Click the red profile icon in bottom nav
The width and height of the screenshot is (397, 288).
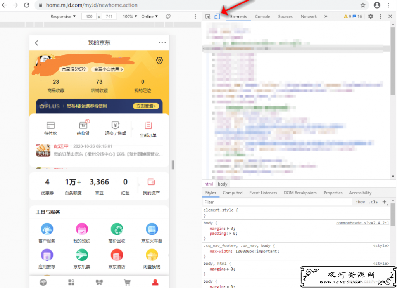pyautogui.click(x=155, y=283)
